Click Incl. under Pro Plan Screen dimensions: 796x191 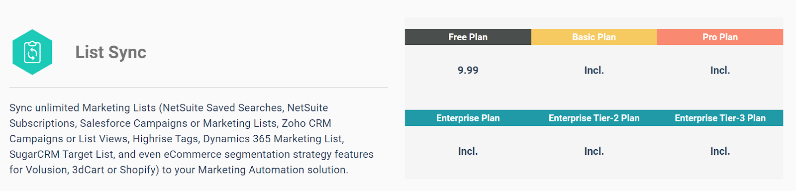[x=720, y=70]
